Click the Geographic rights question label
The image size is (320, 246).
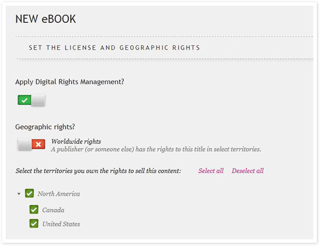coord(45,127)
